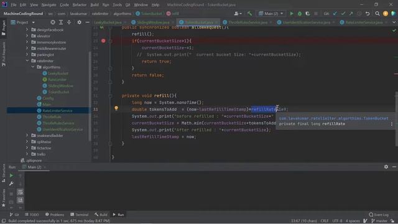Screen dimensions: 398x224
Task: Click UTF-8 encoding in status bar
Action: coord(337,221)
